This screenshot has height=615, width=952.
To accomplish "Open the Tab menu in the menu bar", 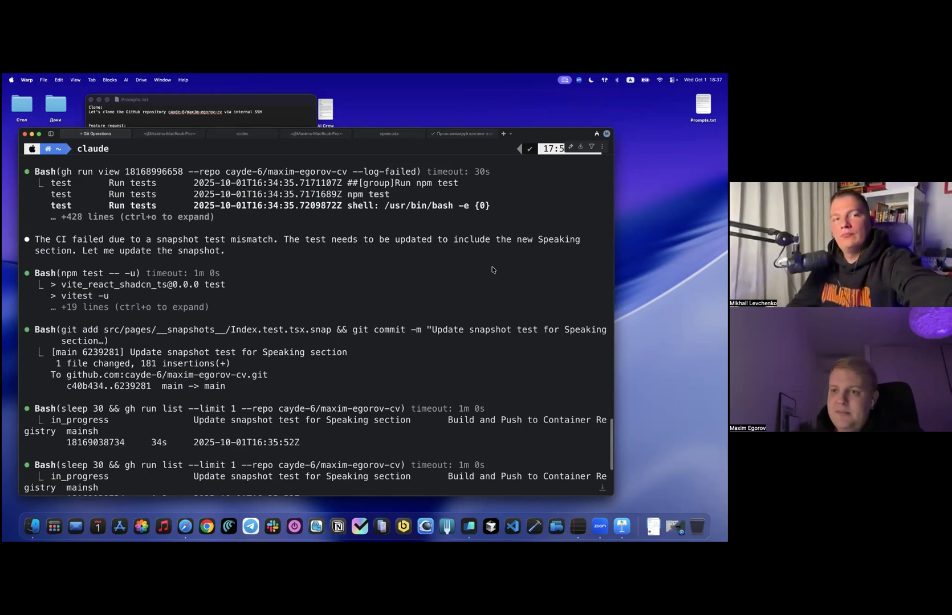I will click(x=91, y=80).
